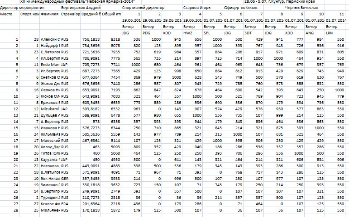Click the surname cell 'Насонова'
The image size is (349, 217).
point(50,166)
